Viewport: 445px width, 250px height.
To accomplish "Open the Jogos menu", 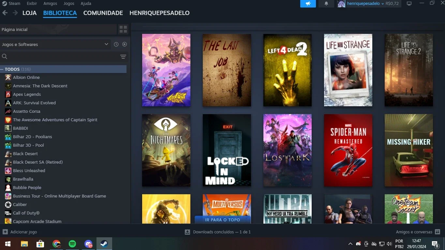I will [69, 4].
